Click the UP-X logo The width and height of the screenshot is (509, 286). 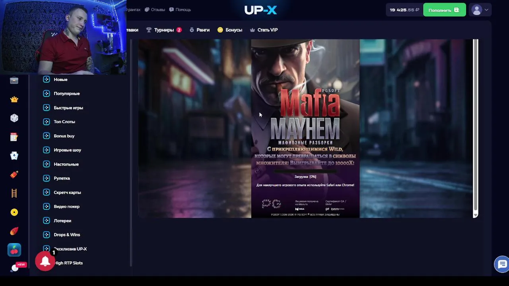click(x=260, y=10)
